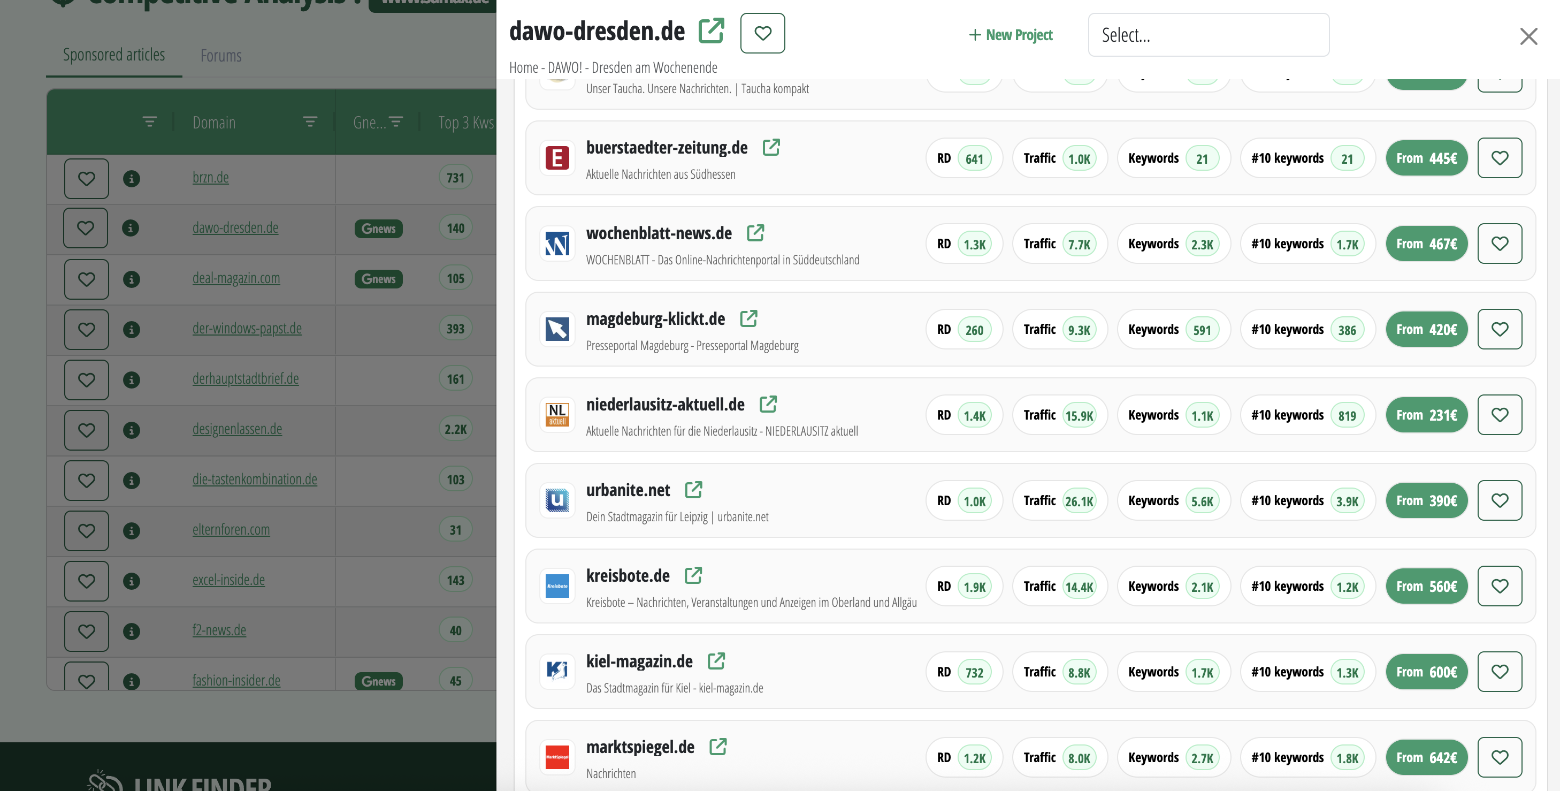Click From 642€ price for marktspiegel.de
This screenshot has width=1560, height=791.
click(1426, 758)
